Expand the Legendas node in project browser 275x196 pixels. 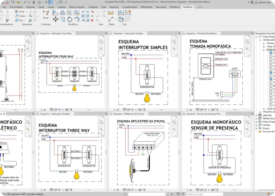tap(257, 115)
